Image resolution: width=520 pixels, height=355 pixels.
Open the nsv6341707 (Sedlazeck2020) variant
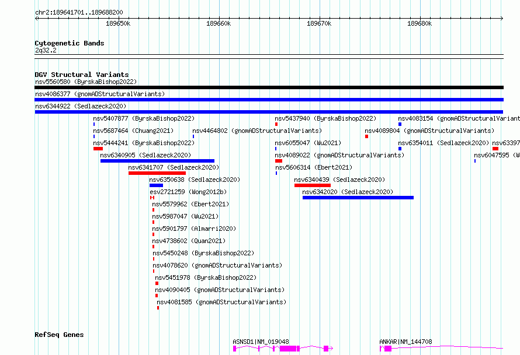174,167
